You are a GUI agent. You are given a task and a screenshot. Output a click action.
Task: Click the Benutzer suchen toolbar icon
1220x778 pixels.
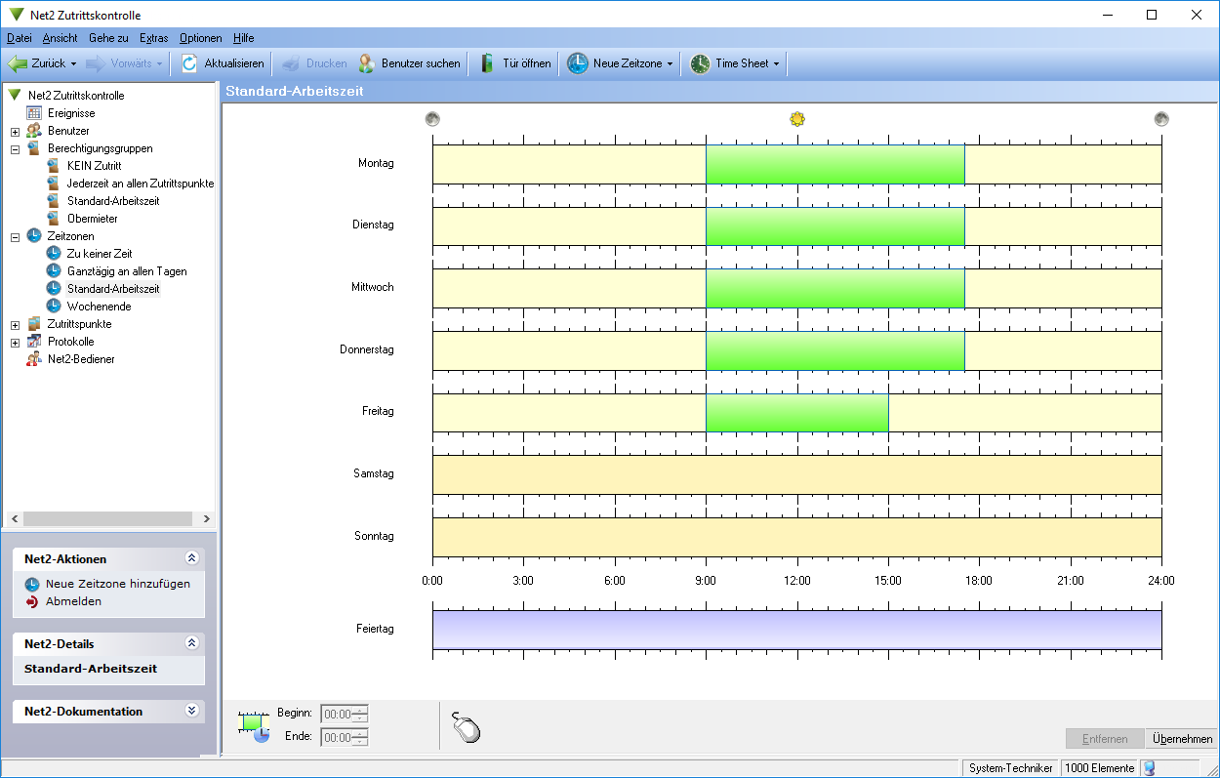(366, 63)
